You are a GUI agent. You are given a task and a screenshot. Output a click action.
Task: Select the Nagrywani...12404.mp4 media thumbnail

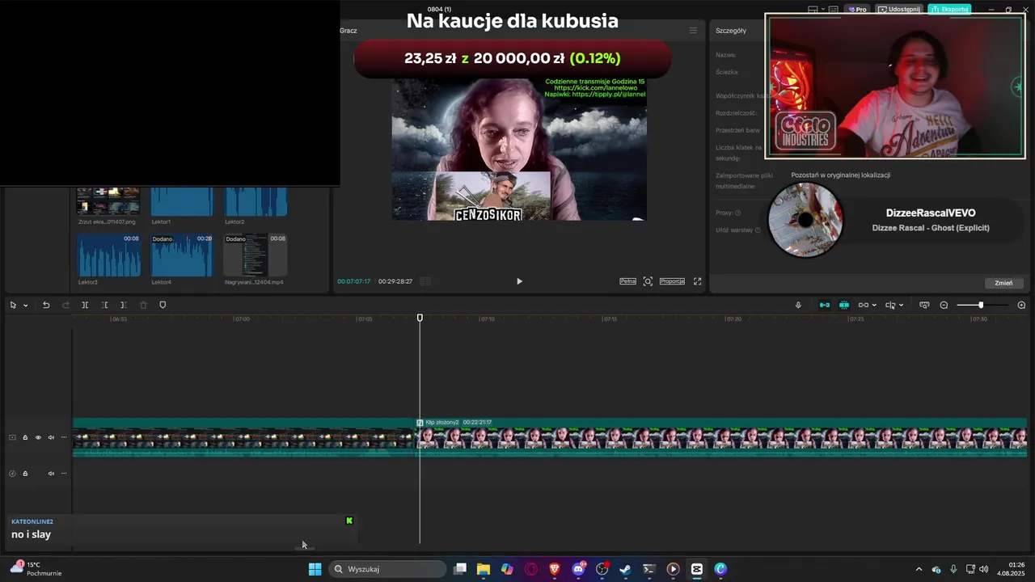point(256,255)
